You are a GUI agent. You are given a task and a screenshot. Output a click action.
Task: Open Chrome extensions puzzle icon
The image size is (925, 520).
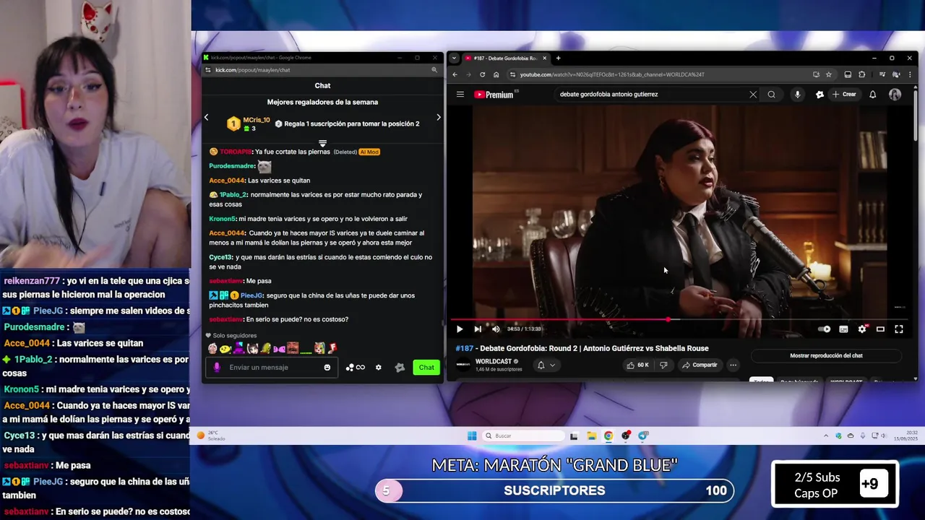pos(861,74)
